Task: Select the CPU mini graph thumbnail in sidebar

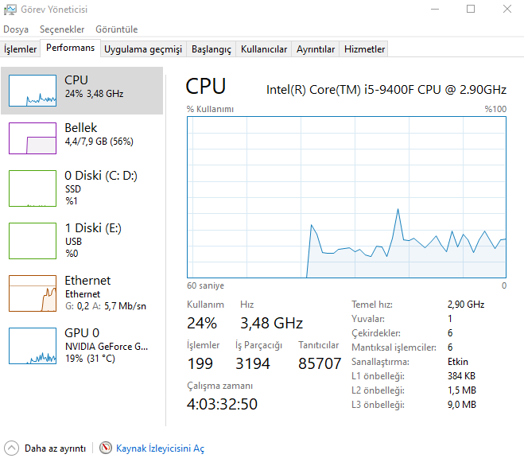Action: coord(33,91)
